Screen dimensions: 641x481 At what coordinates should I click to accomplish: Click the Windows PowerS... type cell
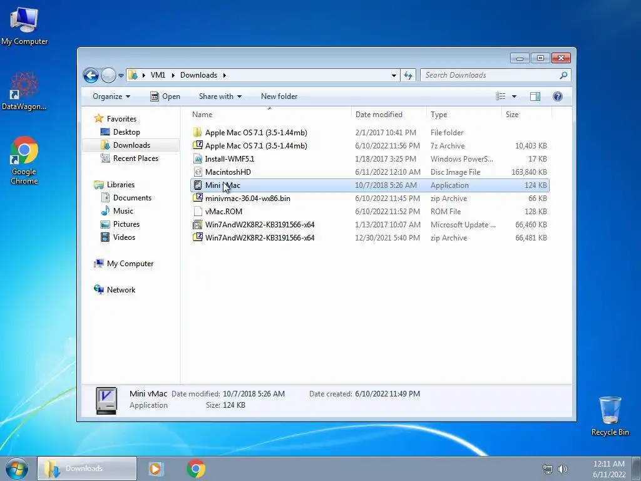[461, 159]
